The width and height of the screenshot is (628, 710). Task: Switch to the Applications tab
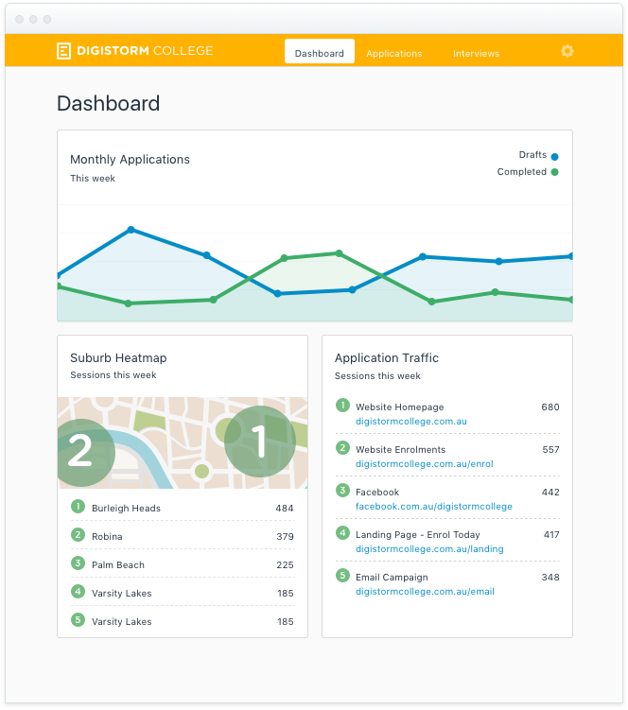coord(394,54)
